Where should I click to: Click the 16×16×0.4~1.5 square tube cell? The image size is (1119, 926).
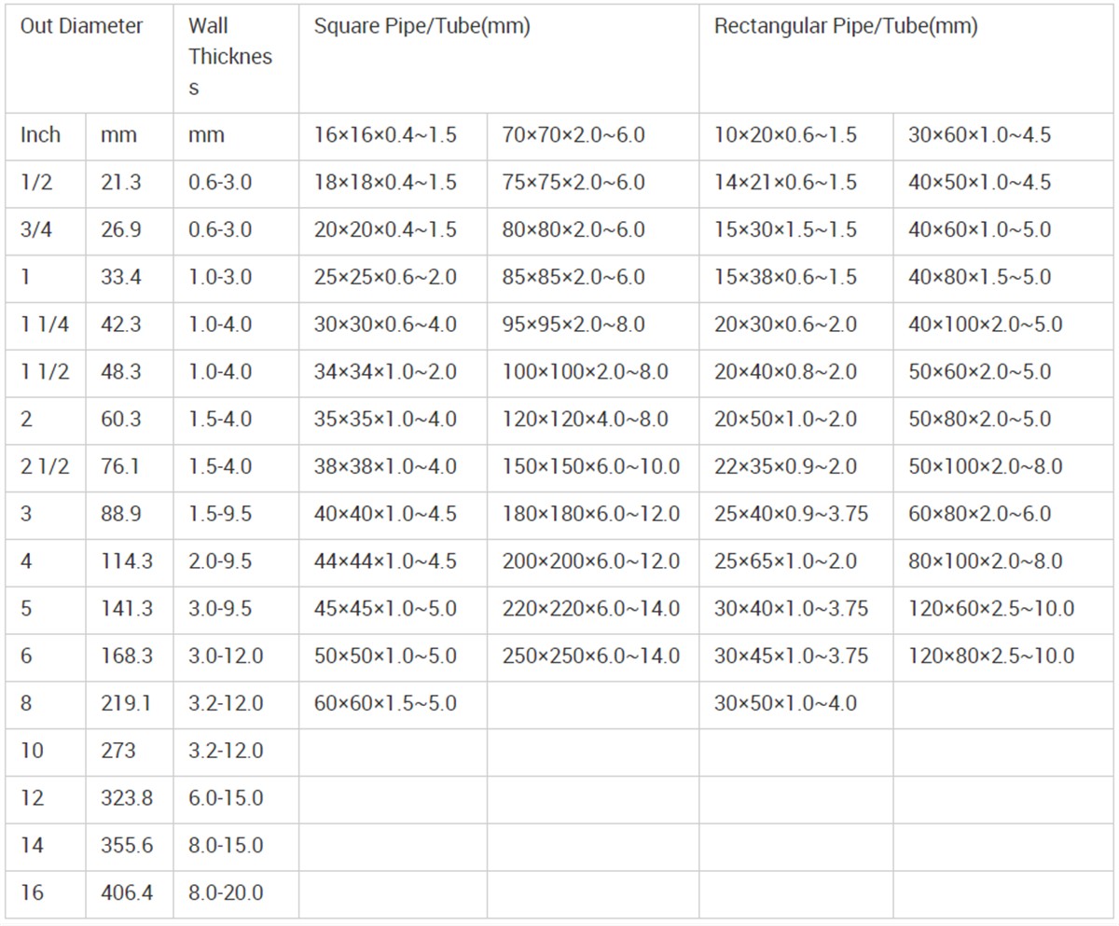click(x=385, y=135)
